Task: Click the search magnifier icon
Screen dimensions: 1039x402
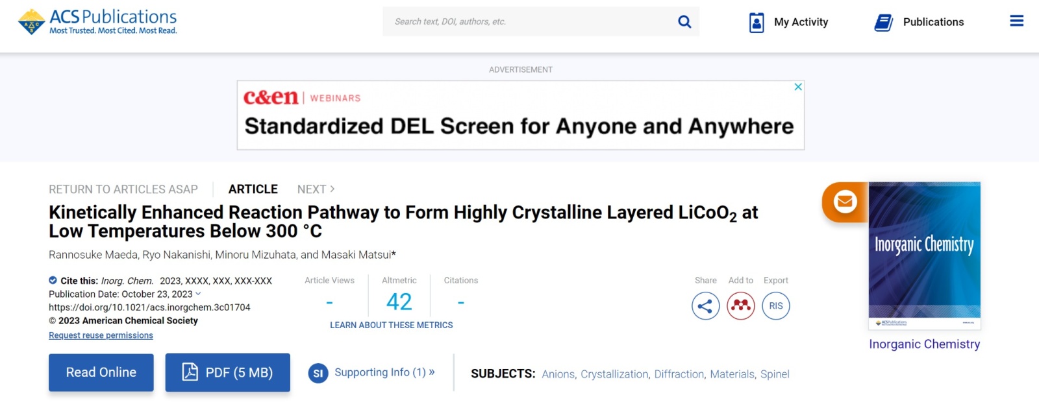Action: [684, 22]
